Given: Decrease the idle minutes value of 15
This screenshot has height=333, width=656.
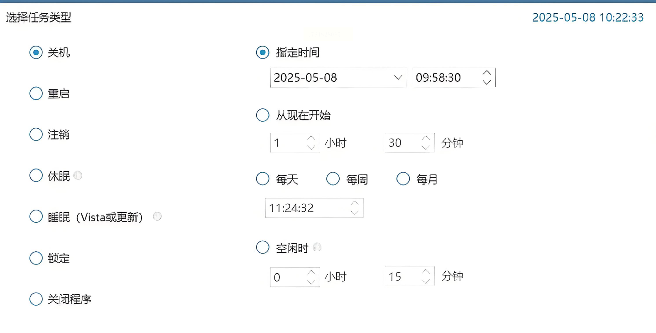Looking at the screenshot, I should [x=426, y=281].
